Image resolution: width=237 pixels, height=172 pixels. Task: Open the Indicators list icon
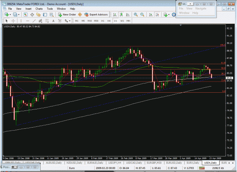[x=165, y=15]
